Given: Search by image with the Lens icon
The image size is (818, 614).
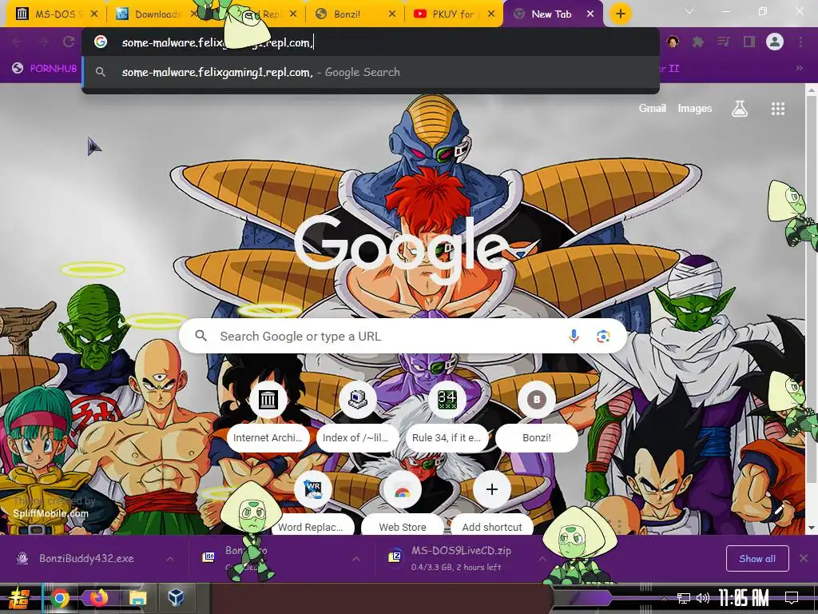Looking at the screenshot, I should (x=603, y=337).
